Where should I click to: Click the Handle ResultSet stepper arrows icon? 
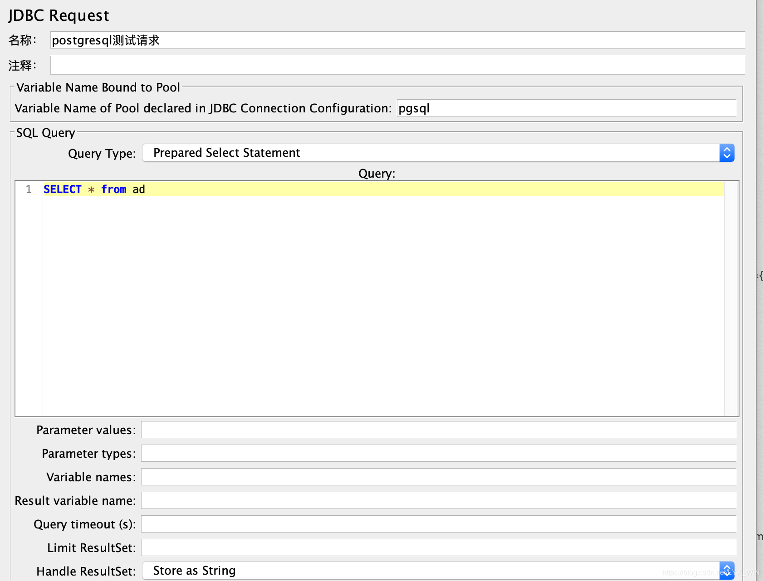[726, 571]
